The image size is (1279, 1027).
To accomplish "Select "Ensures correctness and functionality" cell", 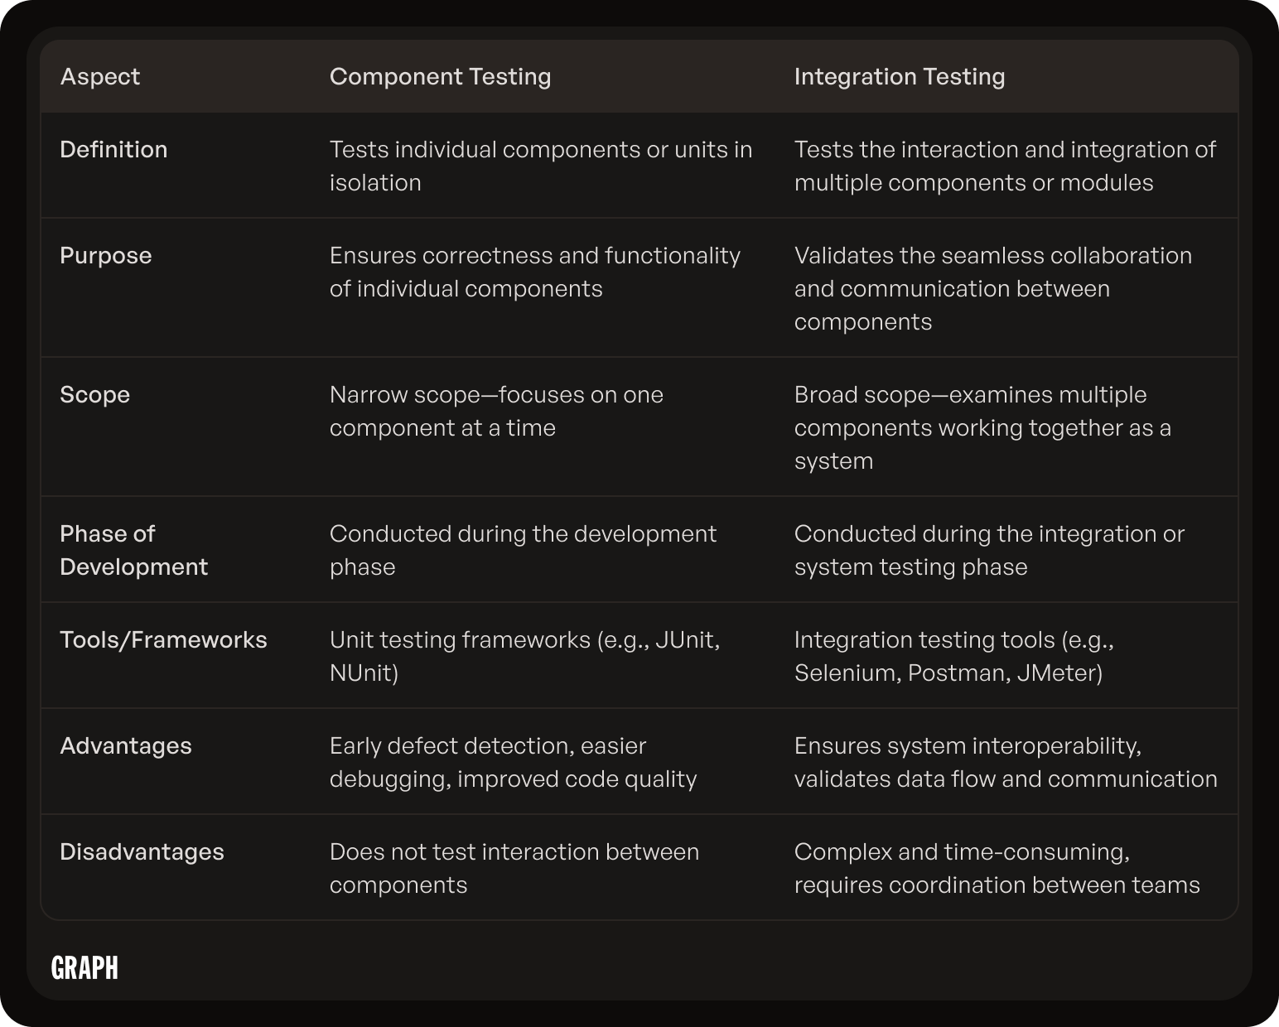I will pos(535,272).
